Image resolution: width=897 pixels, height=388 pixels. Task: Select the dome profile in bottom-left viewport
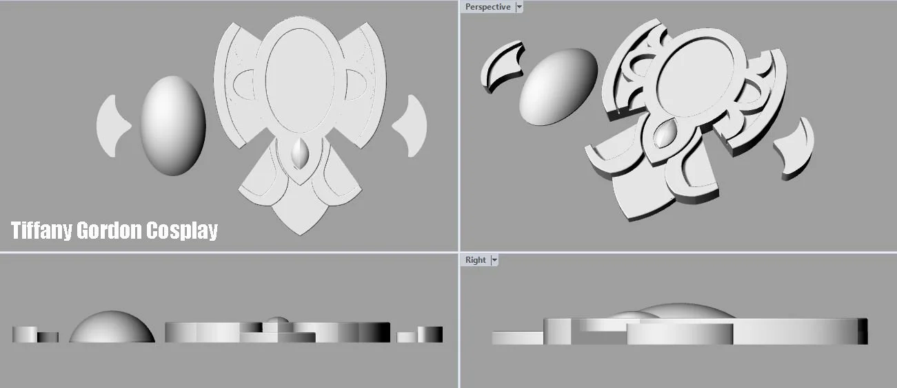click(x=112, y=327)
